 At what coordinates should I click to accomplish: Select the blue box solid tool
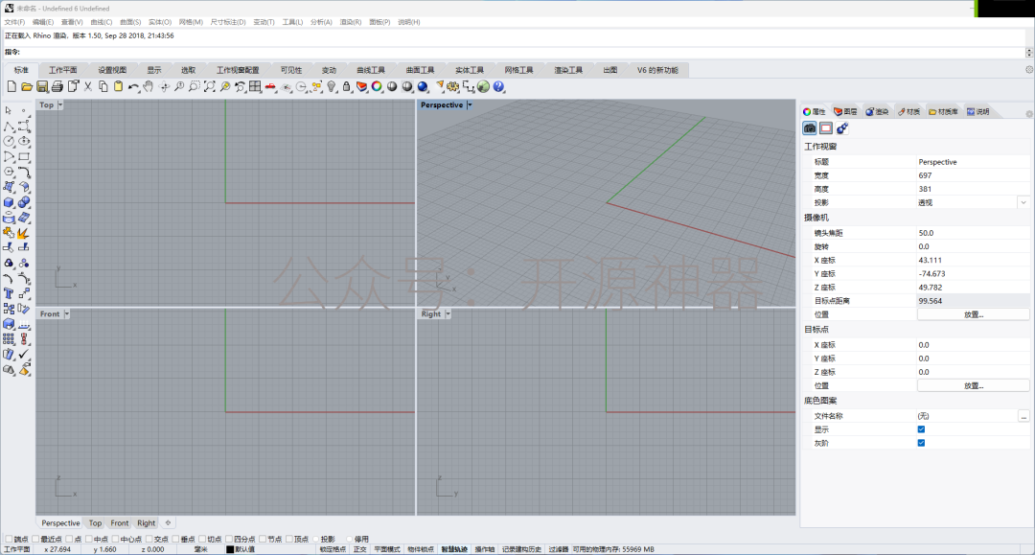(9, 202)
